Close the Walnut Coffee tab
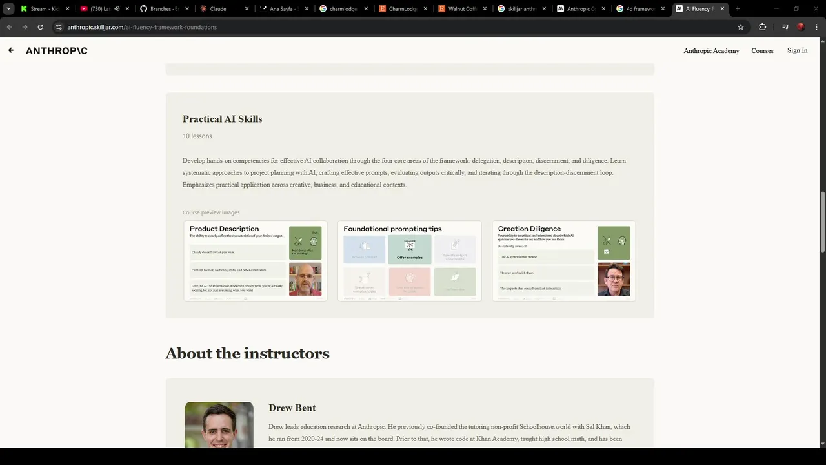The width and height of the screenshot is (826, 465). tap(485, 9)
